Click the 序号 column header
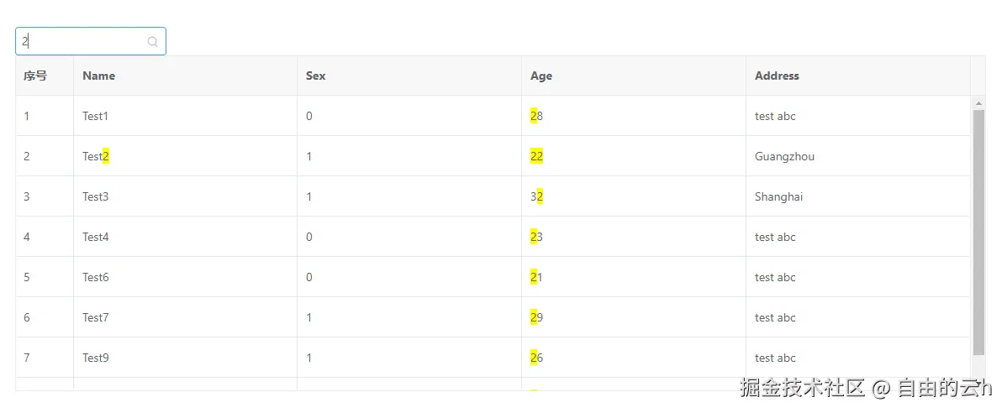Viewport: 1007px width, 413px height. pos(45,76)
